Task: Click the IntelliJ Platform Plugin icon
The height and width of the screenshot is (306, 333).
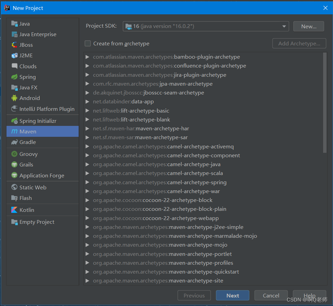Action: point(14,109)
